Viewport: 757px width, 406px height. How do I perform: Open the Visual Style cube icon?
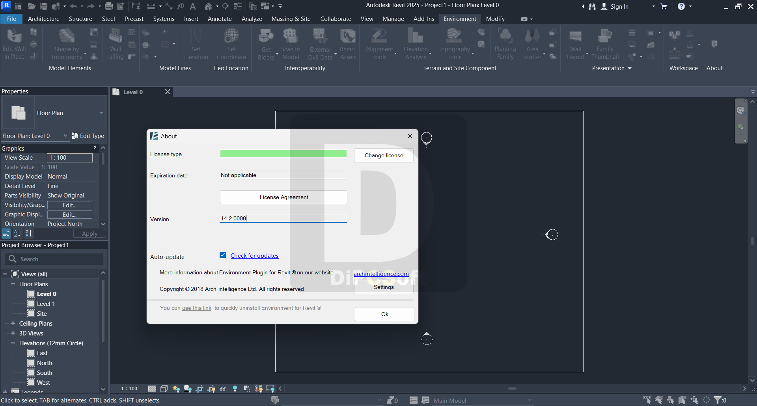tap(164, 389)
